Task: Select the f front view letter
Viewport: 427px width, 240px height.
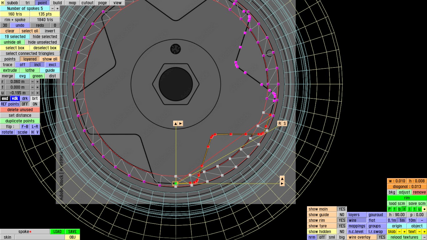Action: (394, 209)
